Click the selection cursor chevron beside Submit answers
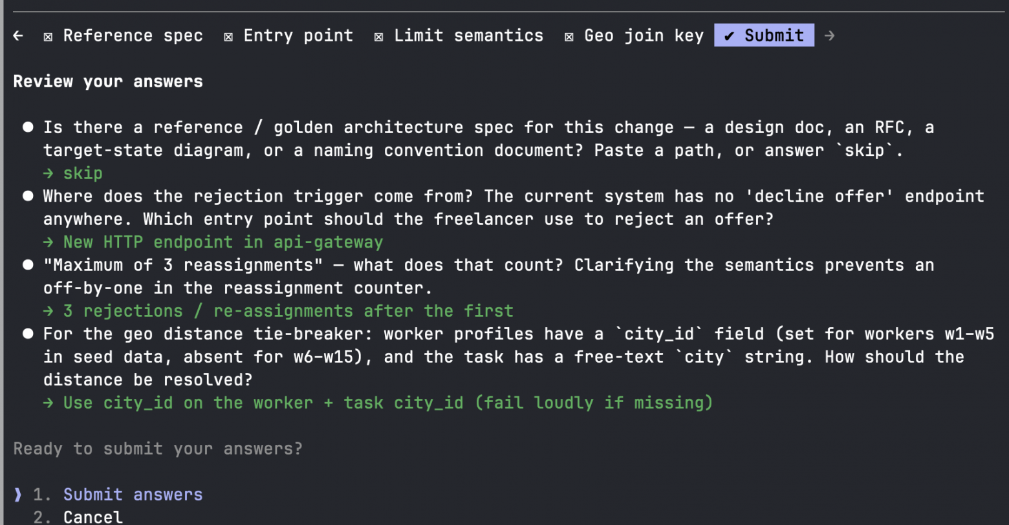This screenshot has height=525, width=1009. click(x=17, y=495)
